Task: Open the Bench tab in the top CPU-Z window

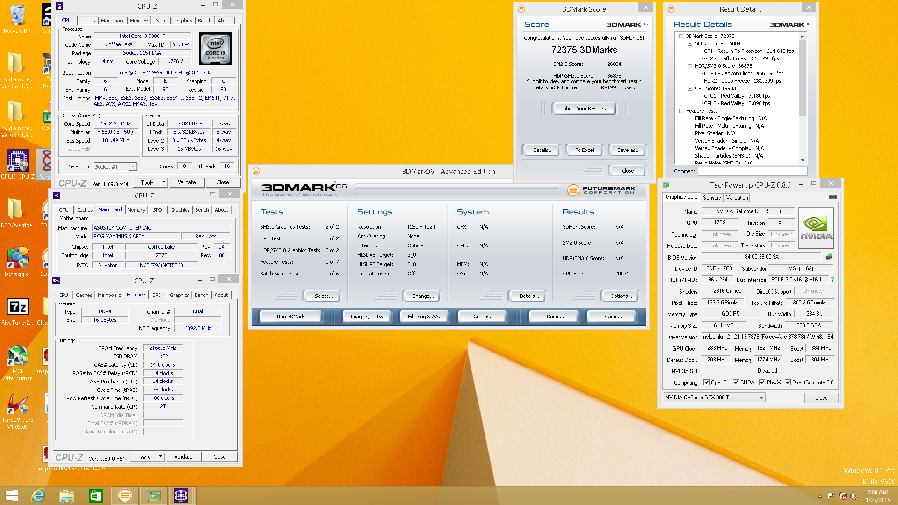Action: (204, 21)
